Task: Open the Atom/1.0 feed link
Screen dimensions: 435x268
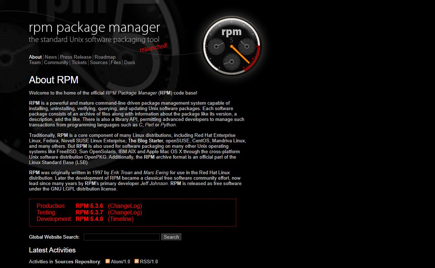Action: pyautogui.click(x=120, y=261)
